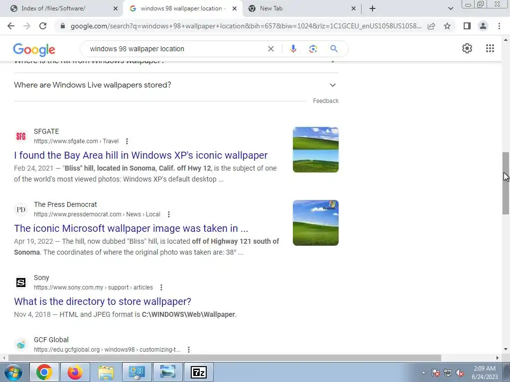Screen dimensions: 510x382
Task: Submit search with magnifier icon
Action: pyautogui.click(x=334, y=49)
